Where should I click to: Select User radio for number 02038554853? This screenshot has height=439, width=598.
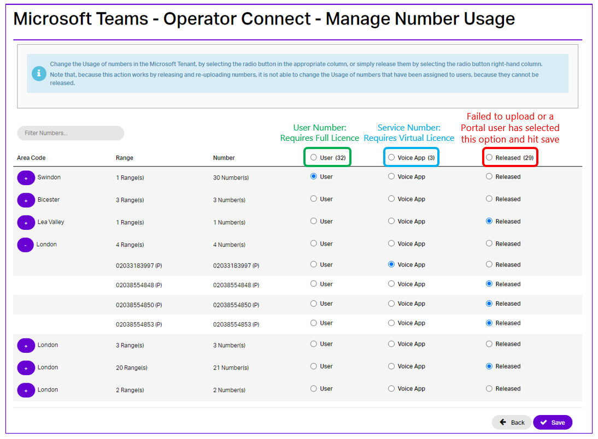314,323
